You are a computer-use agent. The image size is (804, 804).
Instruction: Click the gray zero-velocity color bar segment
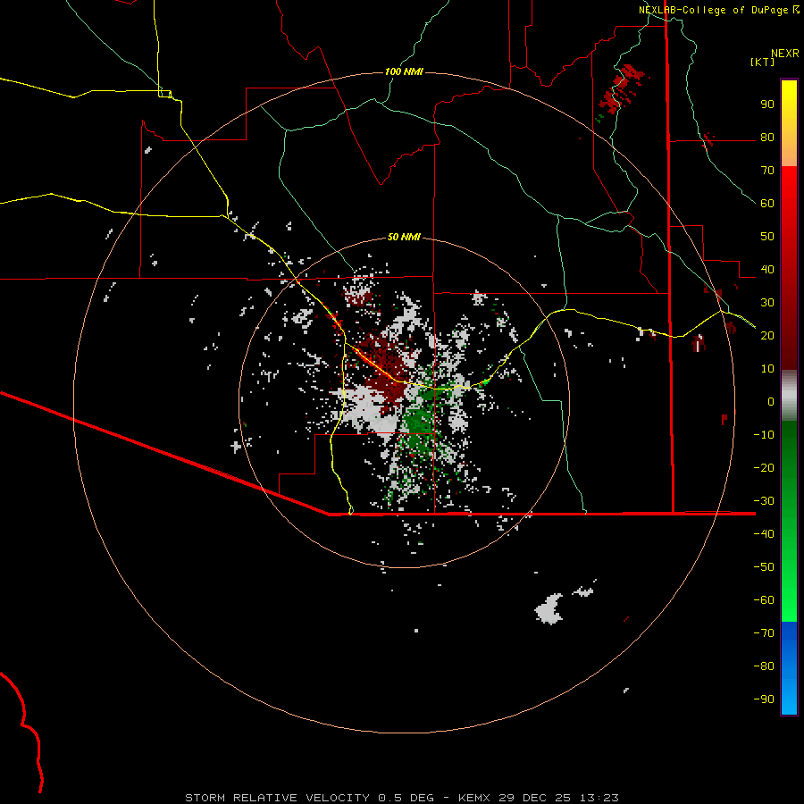point(789,396)
